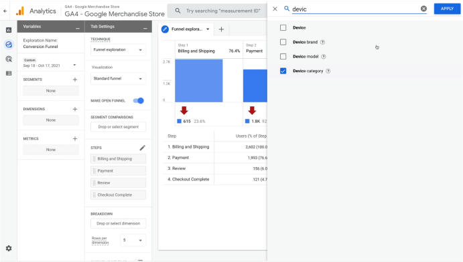Screen dimensions: 463x262
Task: Click the Drop or select dimension box
Action: click(118, 223)
